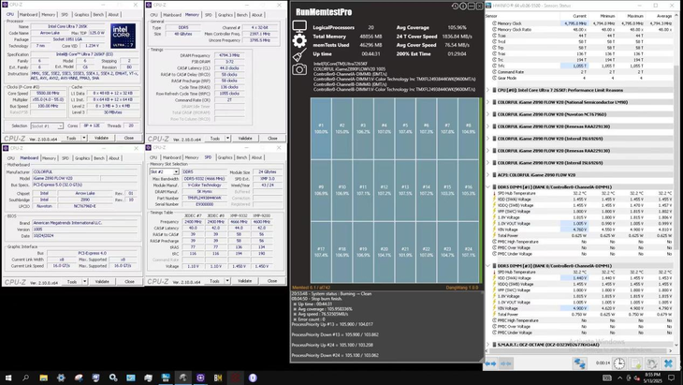Open taskbar search magnifier

coord(25,378)
